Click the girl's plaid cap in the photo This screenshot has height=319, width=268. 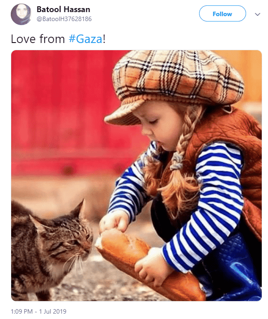pyautogui.click(x=175, y=83)
